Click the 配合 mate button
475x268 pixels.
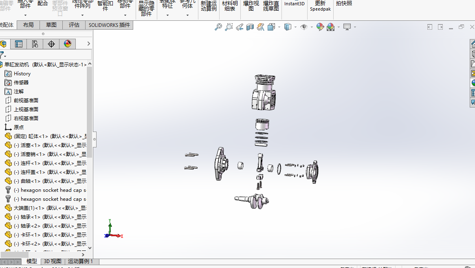(x=43, y=4)
